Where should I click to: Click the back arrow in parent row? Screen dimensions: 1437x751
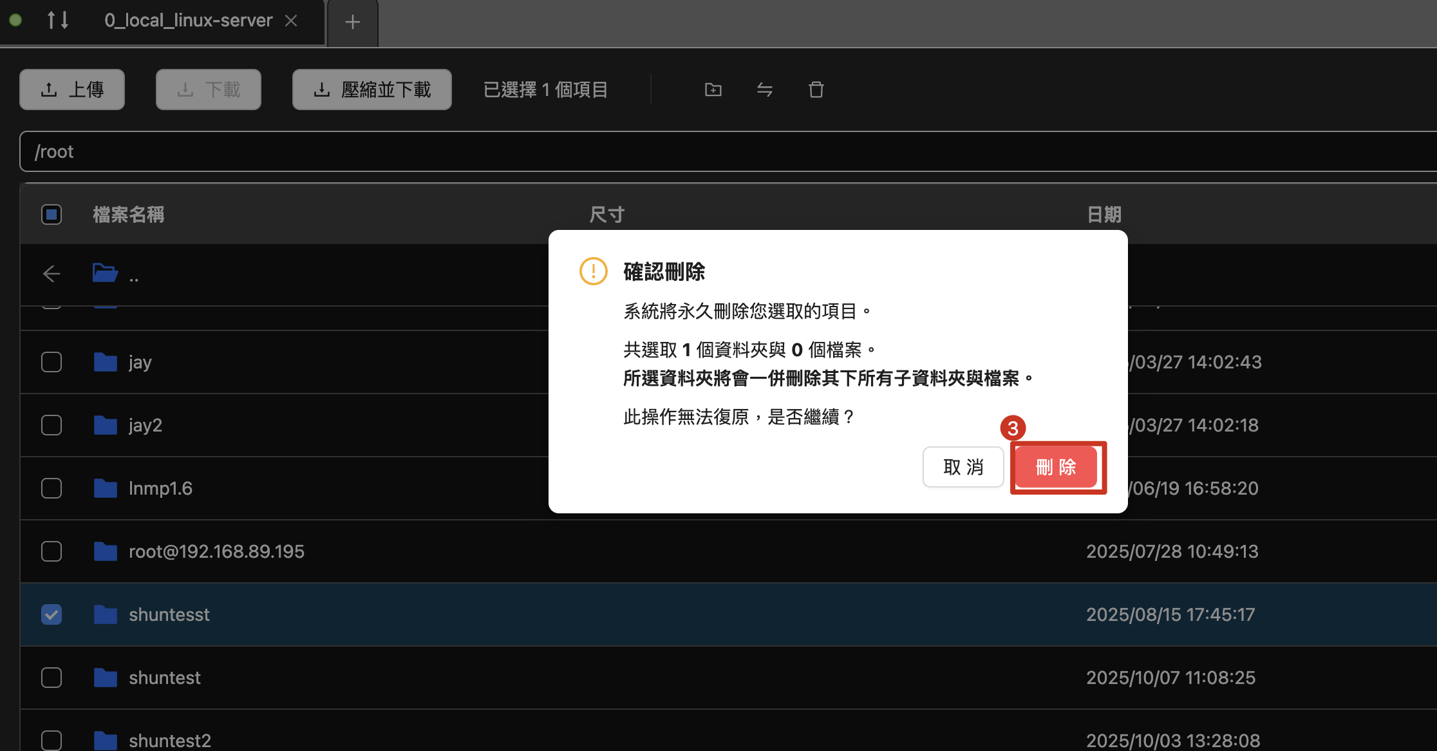(52, 274)
